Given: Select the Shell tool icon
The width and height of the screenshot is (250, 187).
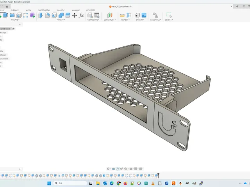Looking at the screenshot, I should click(54, 15).
